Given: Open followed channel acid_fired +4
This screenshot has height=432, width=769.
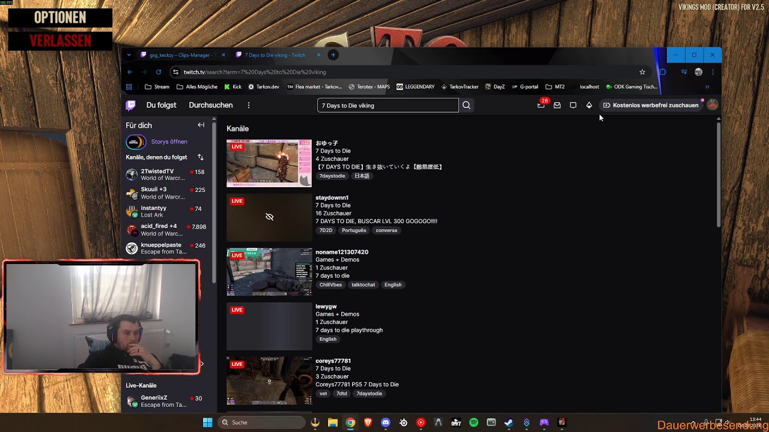Looking at the screenshot, I should pyautogui.click(x=167, y=230).
